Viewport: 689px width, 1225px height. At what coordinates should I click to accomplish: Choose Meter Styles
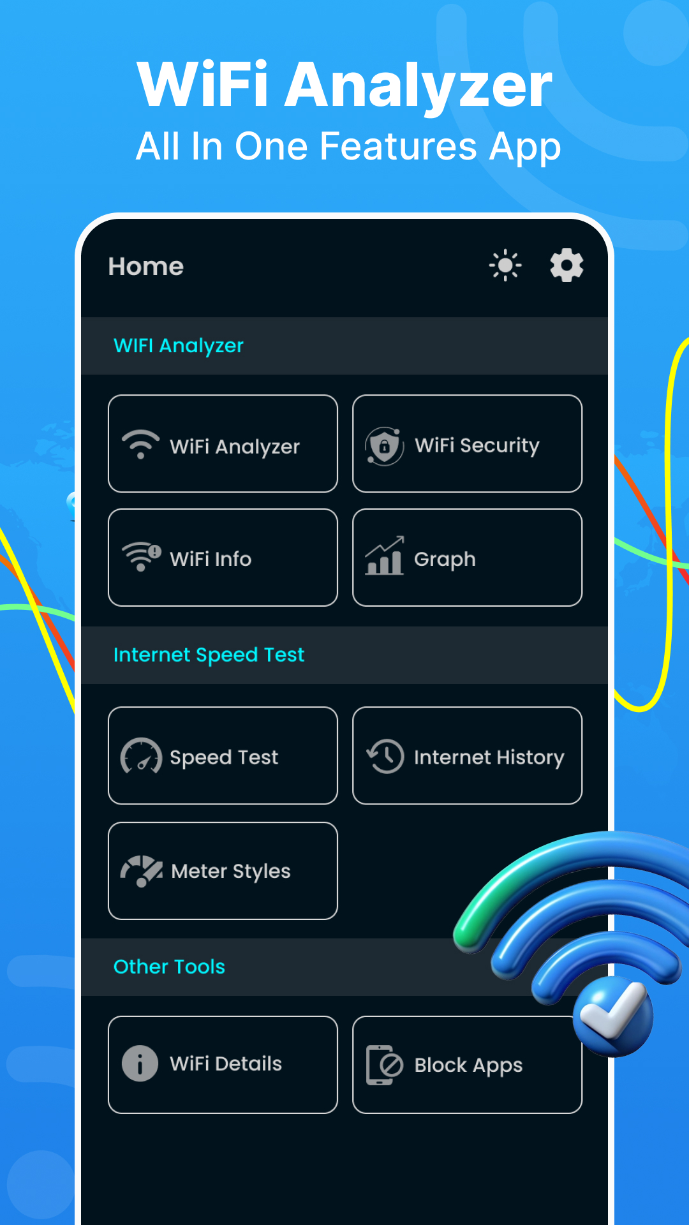[223, 871]
